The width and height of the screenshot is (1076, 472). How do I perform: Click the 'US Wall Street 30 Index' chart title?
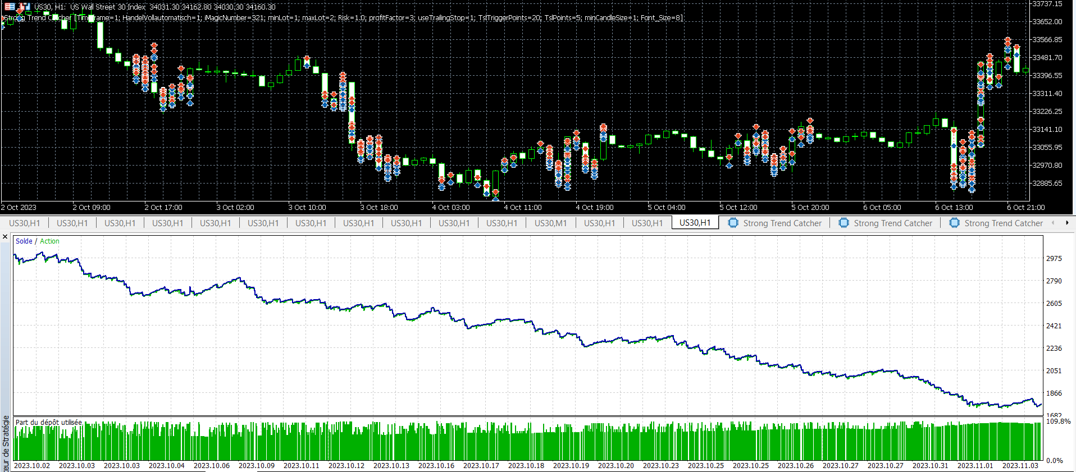(x=108, y=7)
